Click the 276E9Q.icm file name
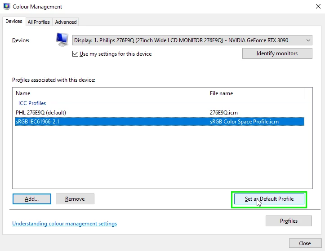The width and height of the screenshot is (325, 251). pos(224,113)
